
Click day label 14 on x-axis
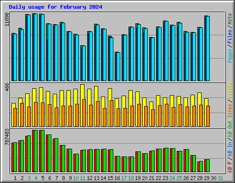(x=103, y=178)
